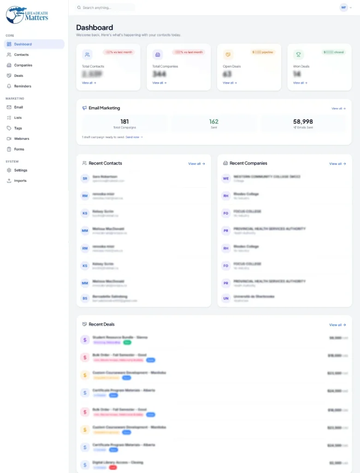Click the 181 Total Campaigns stat
Image resolution: width=360 pixels, height=473 pixels.
click(x=124, y=124)
